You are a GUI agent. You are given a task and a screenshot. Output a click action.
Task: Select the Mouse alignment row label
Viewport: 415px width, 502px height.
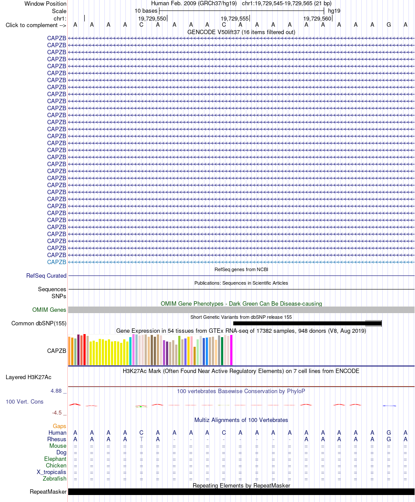58,446
